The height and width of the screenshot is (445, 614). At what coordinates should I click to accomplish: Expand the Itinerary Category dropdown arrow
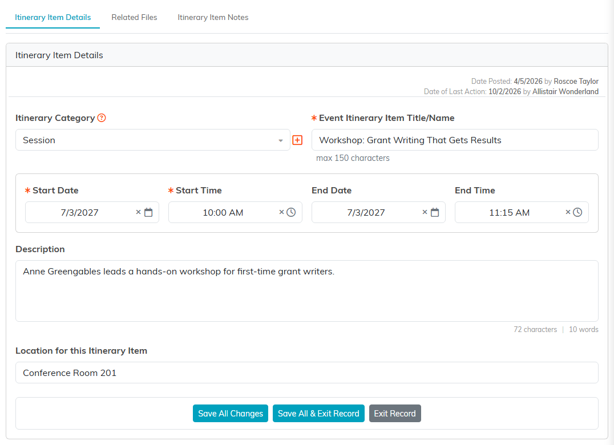point(281,140)
